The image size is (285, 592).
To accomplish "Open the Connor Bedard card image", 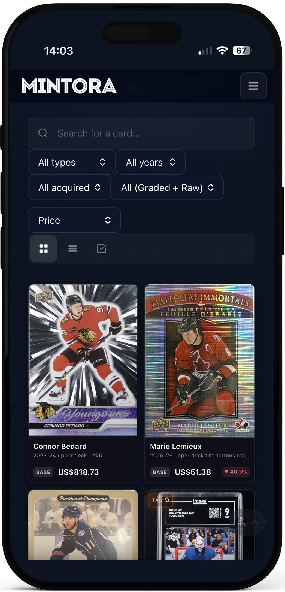I will pos(83,360).
